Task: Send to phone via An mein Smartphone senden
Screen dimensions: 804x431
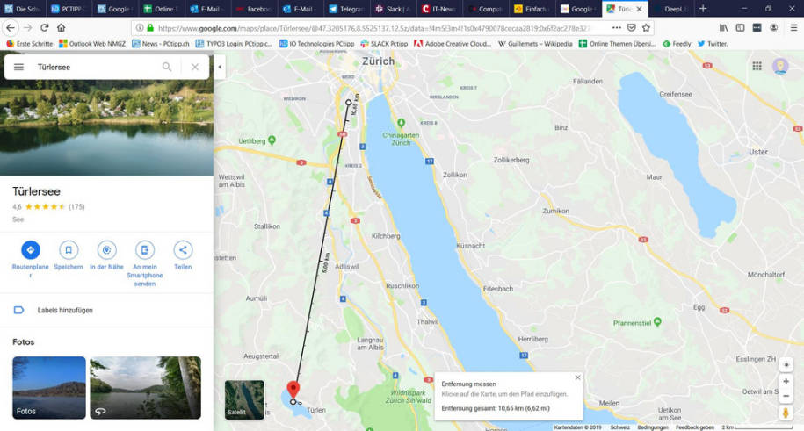Action: [x=145, y=250]
